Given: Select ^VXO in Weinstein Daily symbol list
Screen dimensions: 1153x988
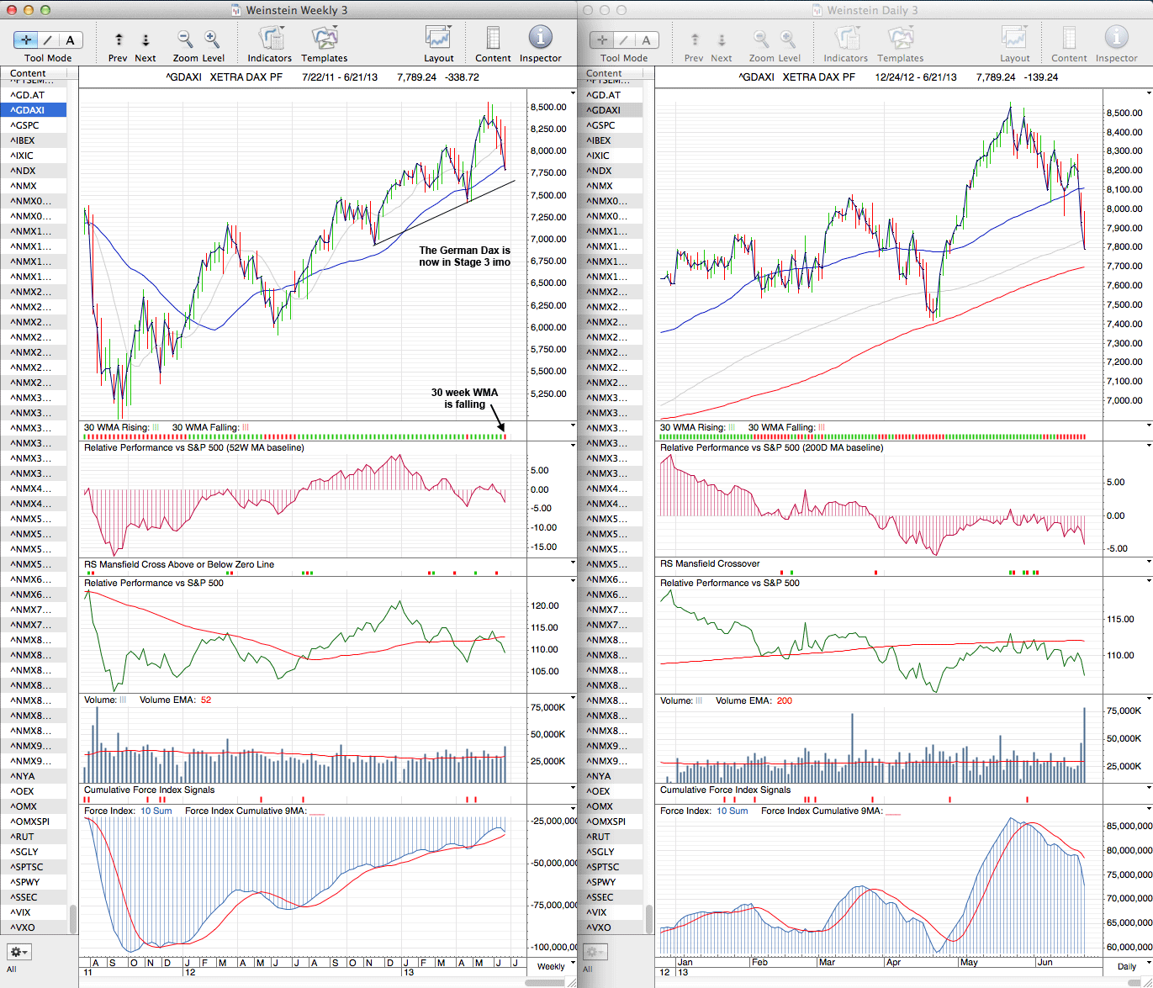Looking at the screenshot, I should tap(610, 927).
